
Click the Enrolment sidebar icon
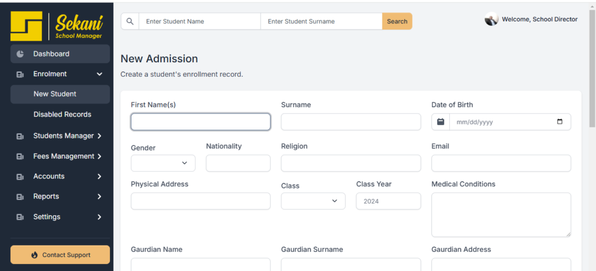pyautogui.click(x=20, y=74)
